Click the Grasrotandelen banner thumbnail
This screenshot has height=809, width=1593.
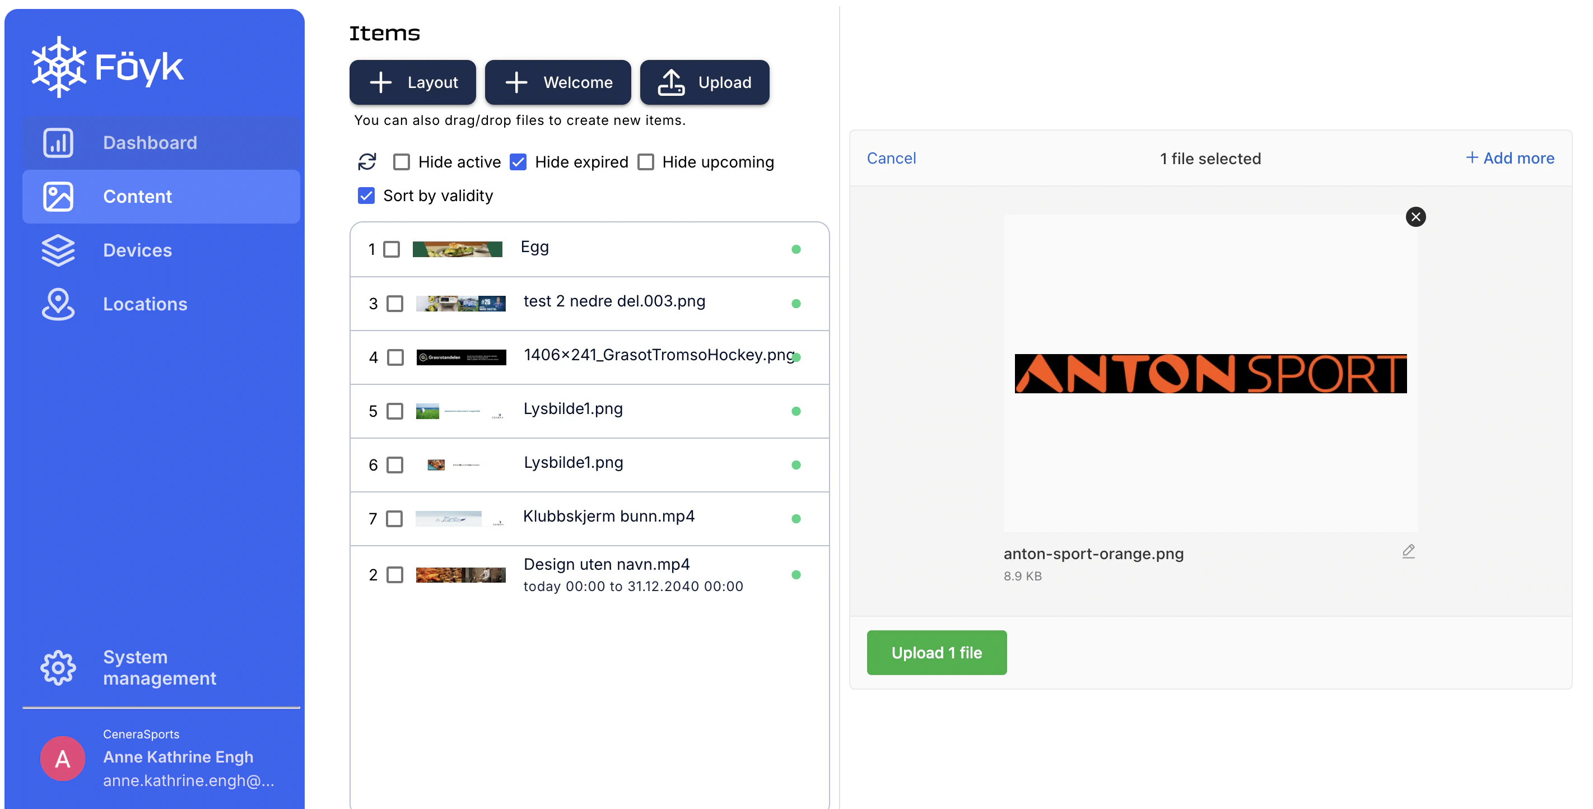[462, 357]
